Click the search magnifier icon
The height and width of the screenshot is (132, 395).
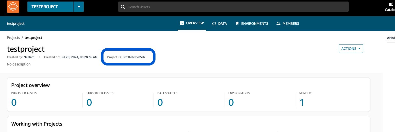(123, 7)
